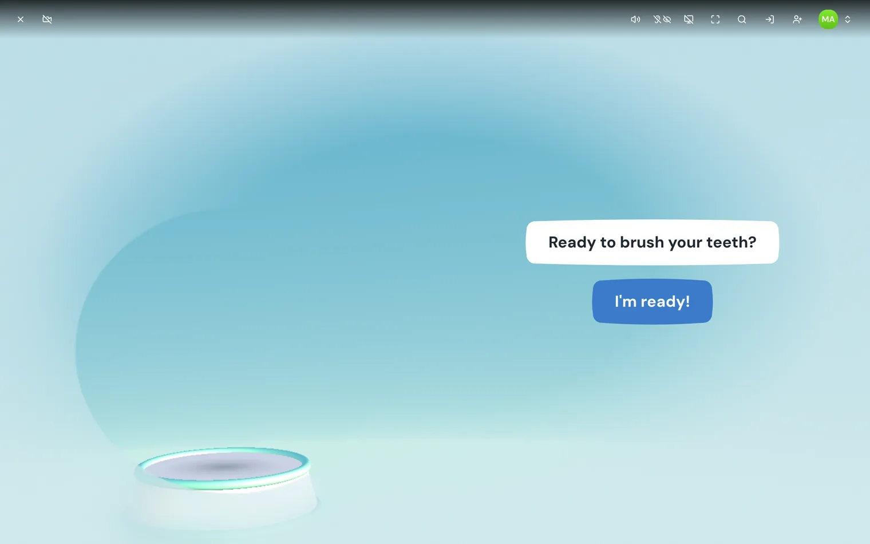Viewport: 870px width, 544px height.
Task: Click the speaker volume icon
Action: coord(635,19)
